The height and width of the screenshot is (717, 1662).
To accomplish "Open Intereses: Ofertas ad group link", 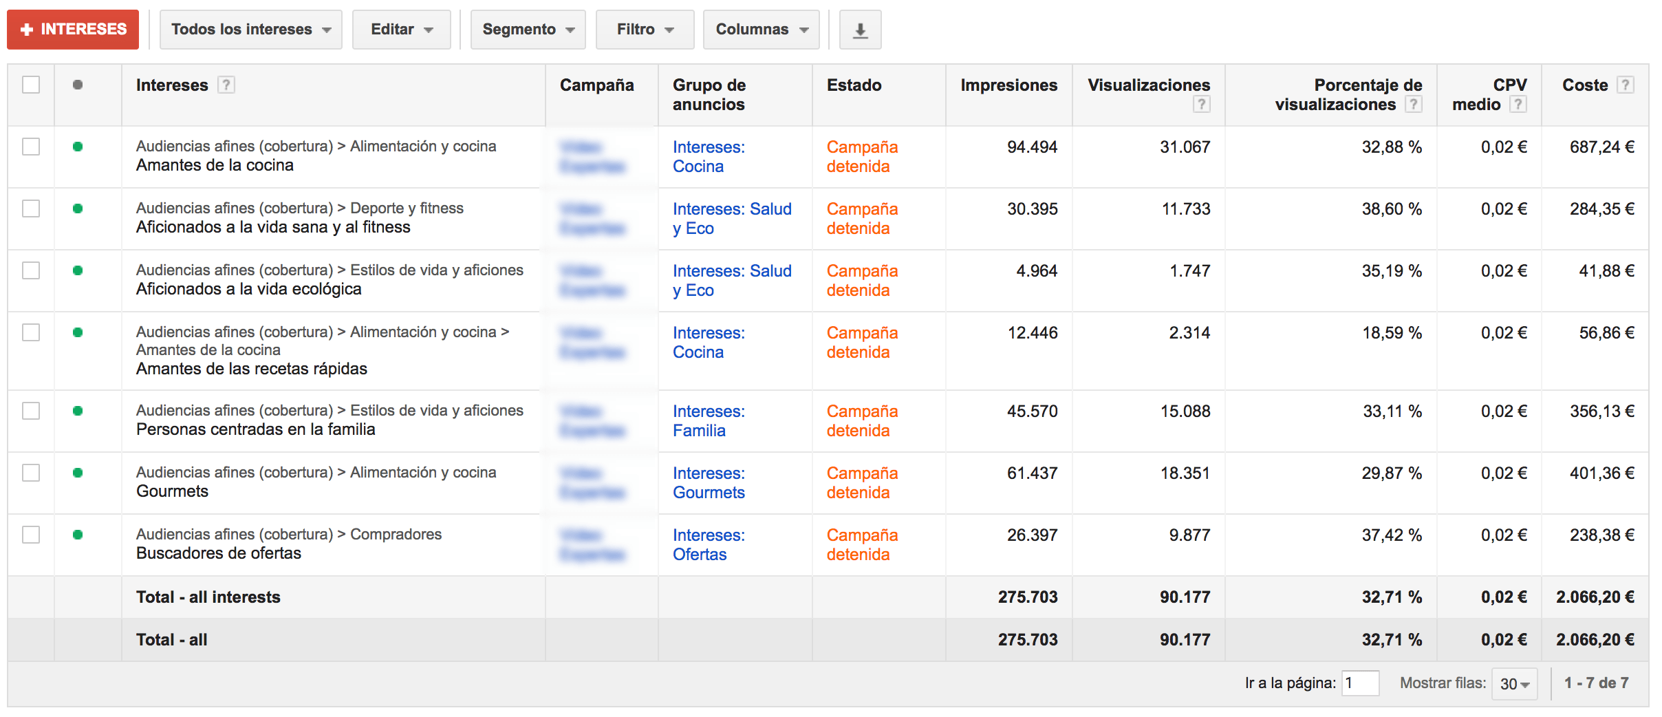I will tap(709, 545).
